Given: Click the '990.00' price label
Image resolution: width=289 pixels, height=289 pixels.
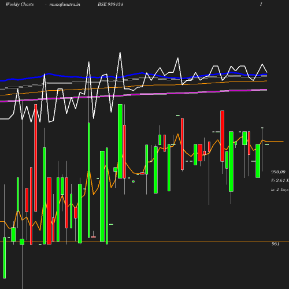Looking at the screenshot, I should 278,172.
